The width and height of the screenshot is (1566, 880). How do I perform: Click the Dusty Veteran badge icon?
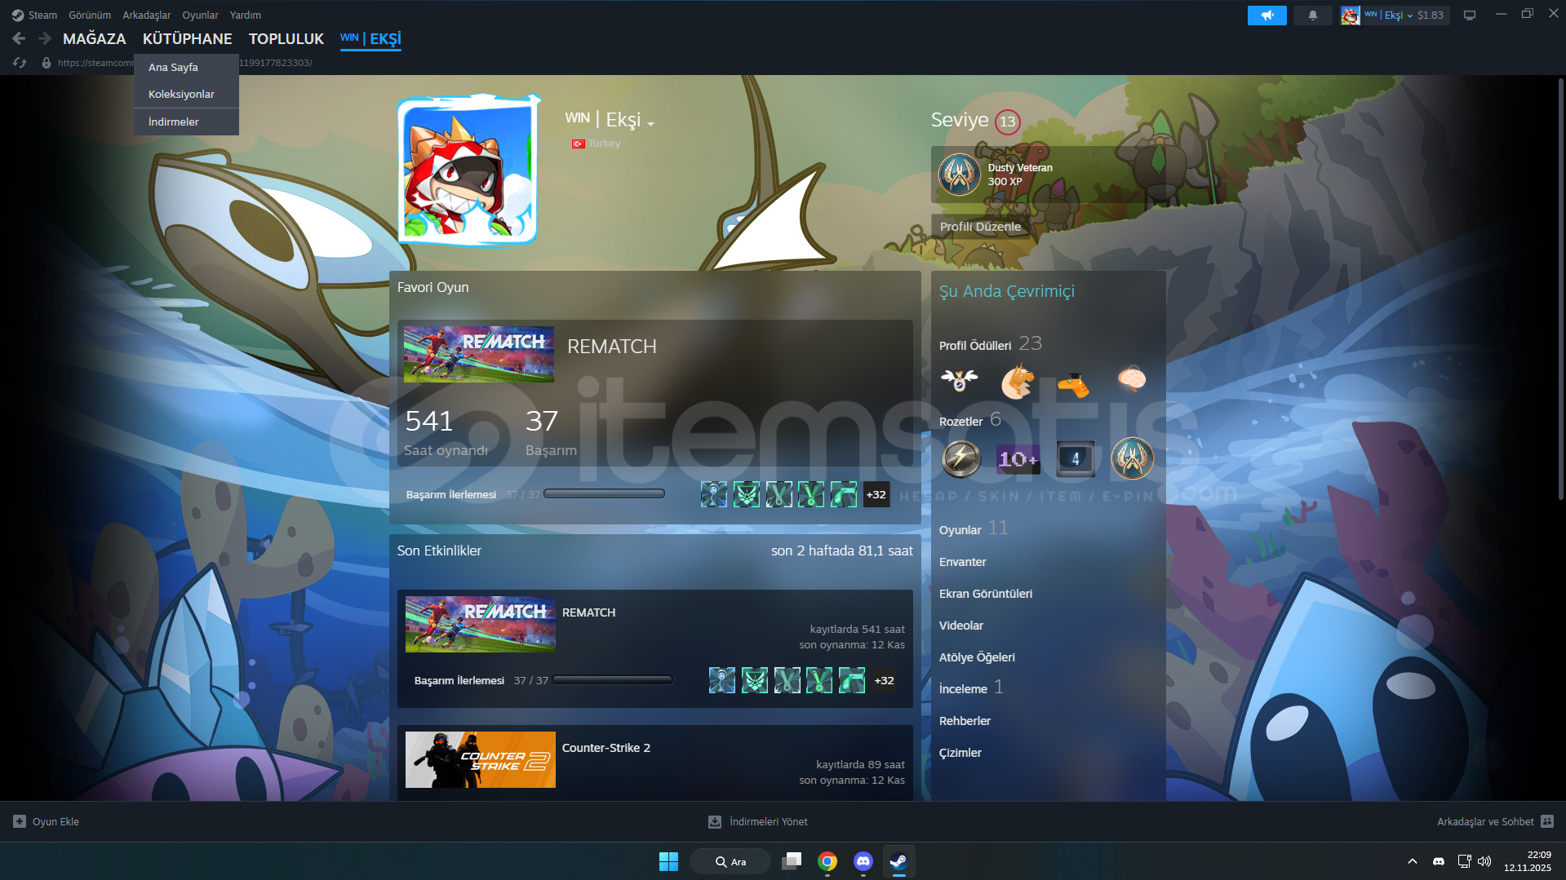coord(959,175)
